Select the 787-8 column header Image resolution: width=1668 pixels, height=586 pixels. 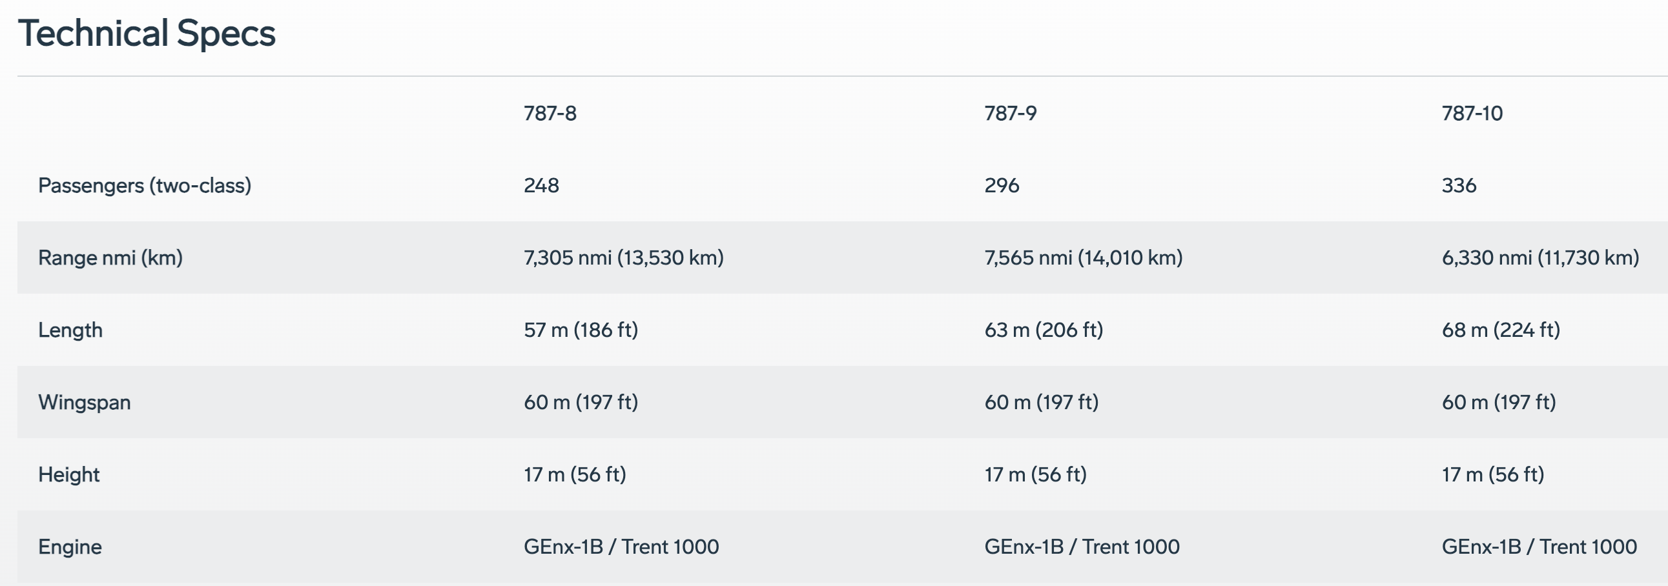(x=550, y=113)
